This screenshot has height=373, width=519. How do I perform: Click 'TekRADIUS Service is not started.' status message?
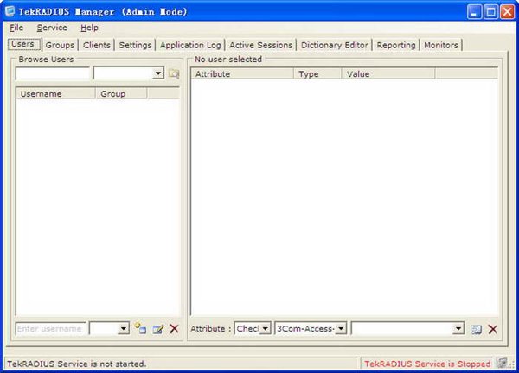click(x=77, y=364)
